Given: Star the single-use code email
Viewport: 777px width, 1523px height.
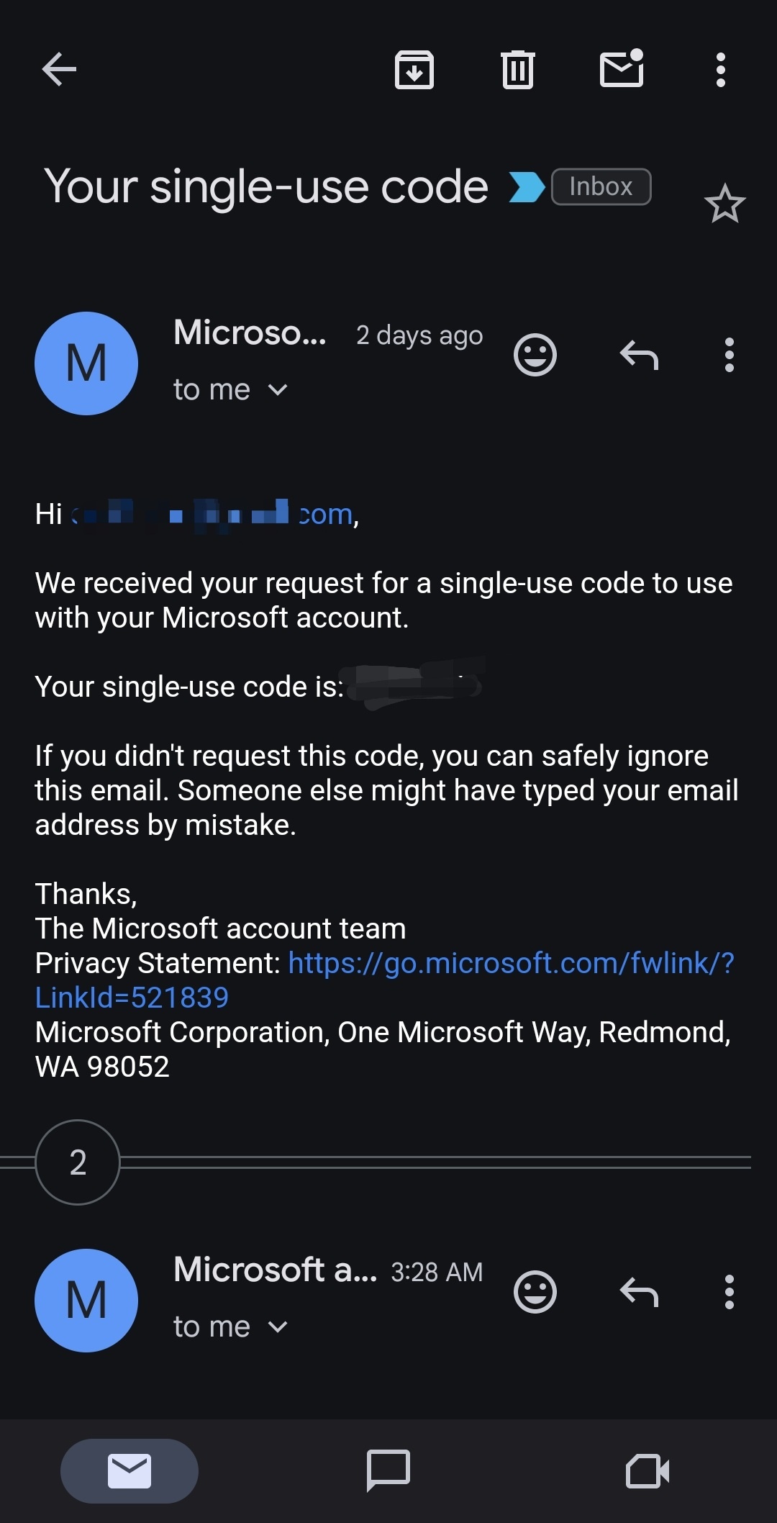Looking at the screenshot, I should click(x=724, y=204).
